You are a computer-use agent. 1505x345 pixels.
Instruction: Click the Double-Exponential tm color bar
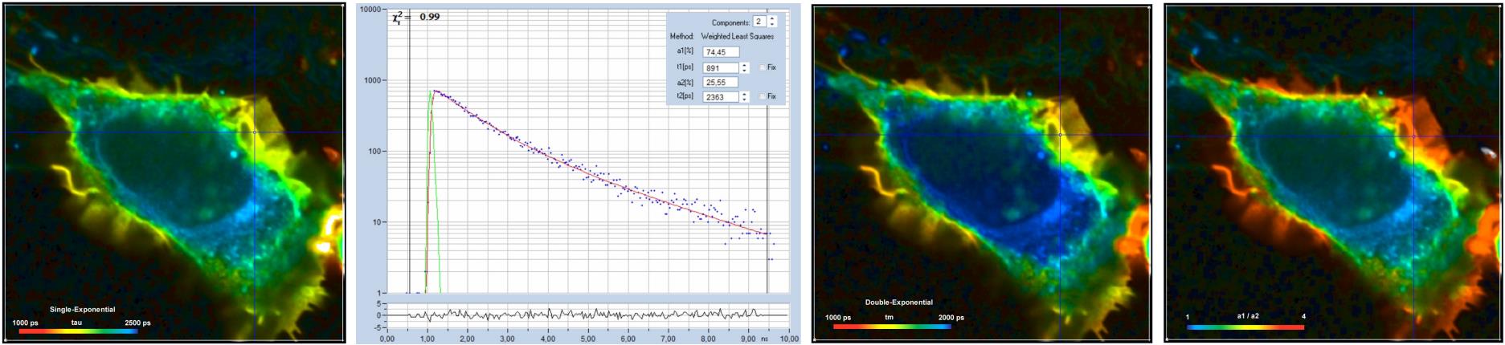coord(892,327)
